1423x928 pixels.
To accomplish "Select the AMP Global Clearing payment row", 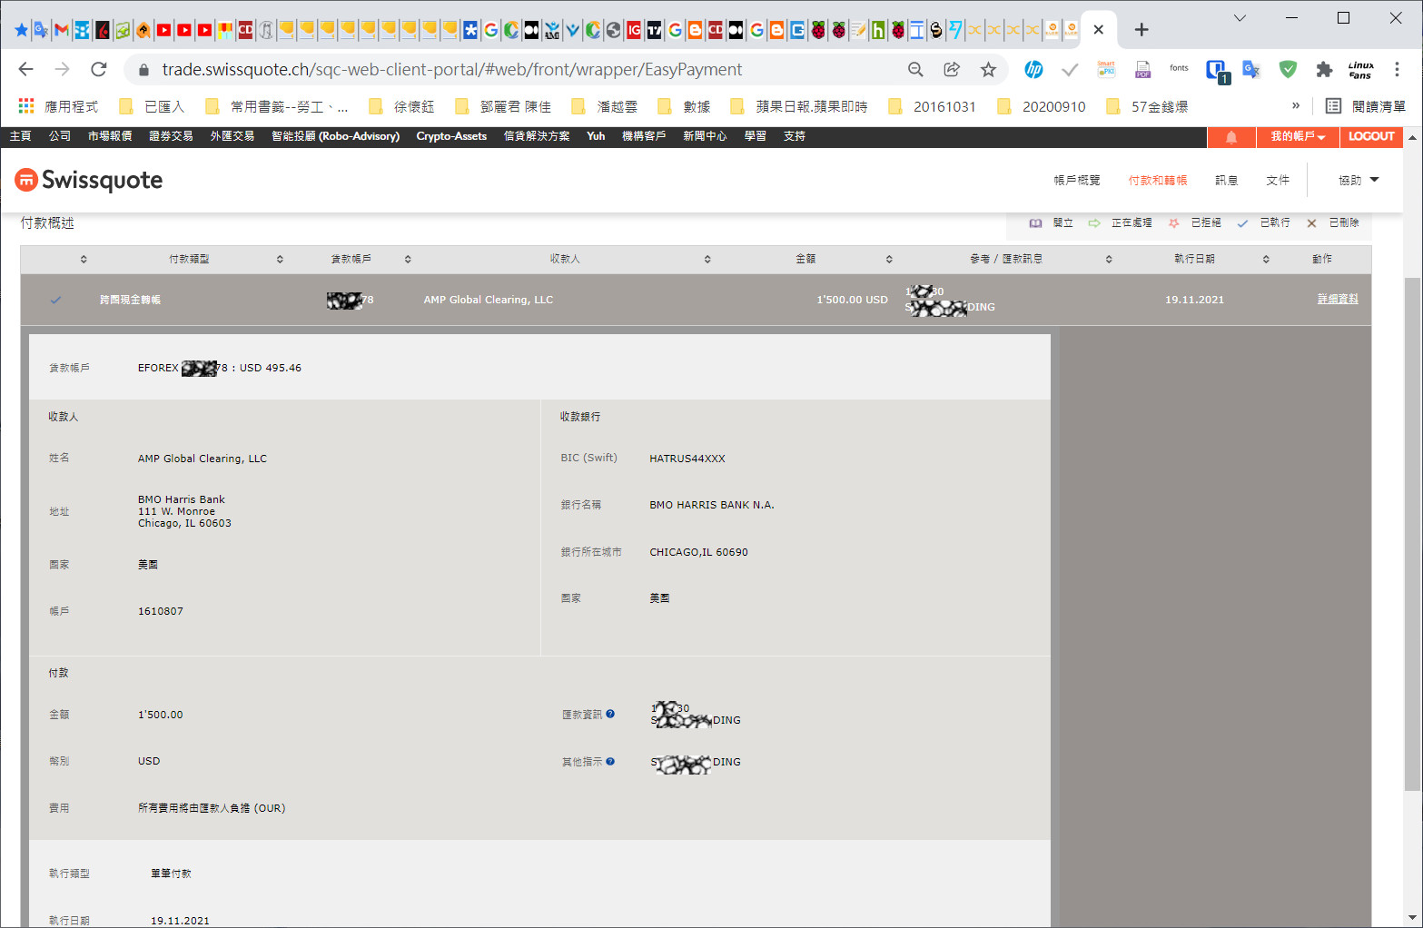I will [x=696, y=300].
